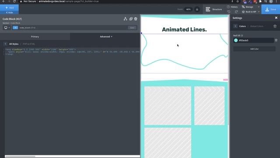This screenshot has height=158, width=280.
Task: Select the large top-left placeholder image
Action: point(168,105)
